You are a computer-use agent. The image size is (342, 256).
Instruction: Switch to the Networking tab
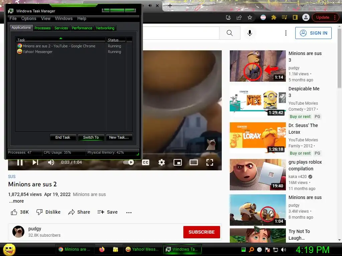coord(105,28)
